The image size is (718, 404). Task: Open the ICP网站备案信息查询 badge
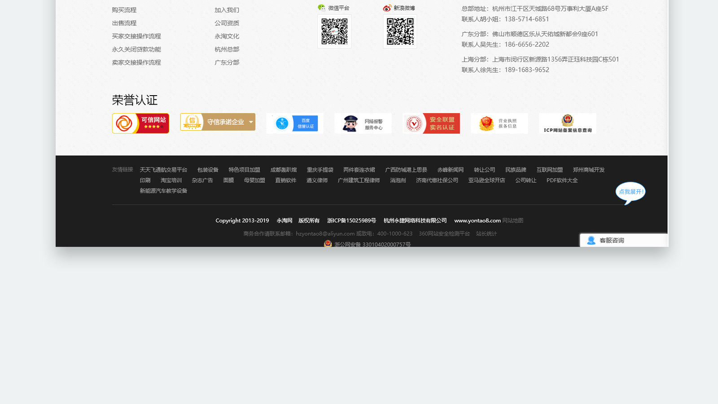[x=567, y=123]
